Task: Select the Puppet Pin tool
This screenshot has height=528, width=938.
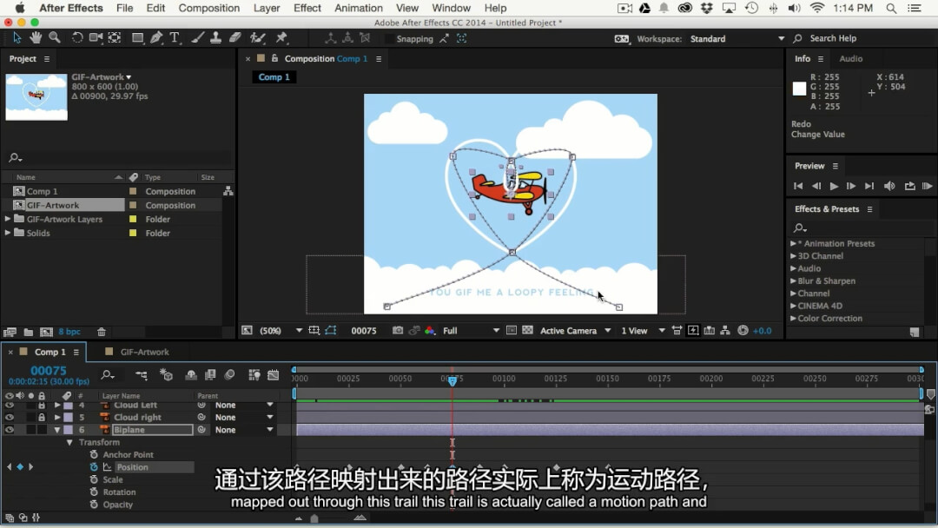Action: (x=281, y=38)
